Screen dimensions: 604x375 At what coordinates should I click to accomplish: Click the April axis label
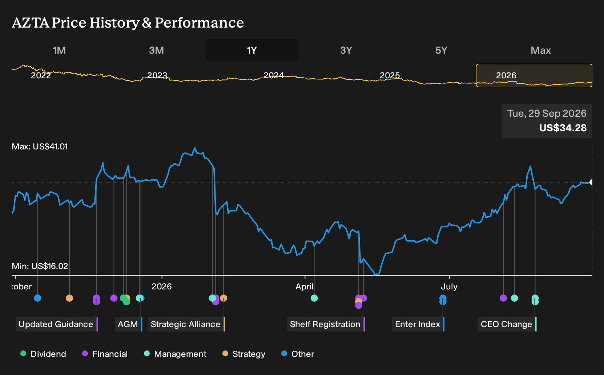305,287
